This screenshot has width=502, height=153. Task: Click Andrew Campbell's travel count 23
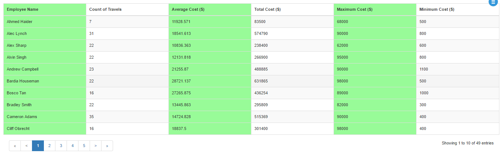[128, 69]
